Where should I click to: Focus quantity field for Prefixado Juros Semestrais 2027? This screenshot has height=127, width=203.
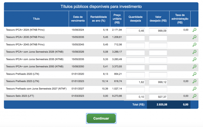coord(136,90)
